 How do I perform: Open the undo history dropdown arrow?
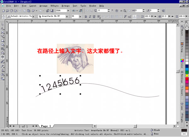point(37,11)
